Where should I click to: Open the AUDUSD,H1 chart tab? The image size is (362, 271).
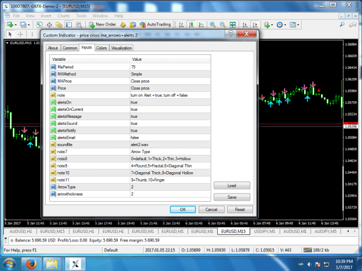(21, 231)
